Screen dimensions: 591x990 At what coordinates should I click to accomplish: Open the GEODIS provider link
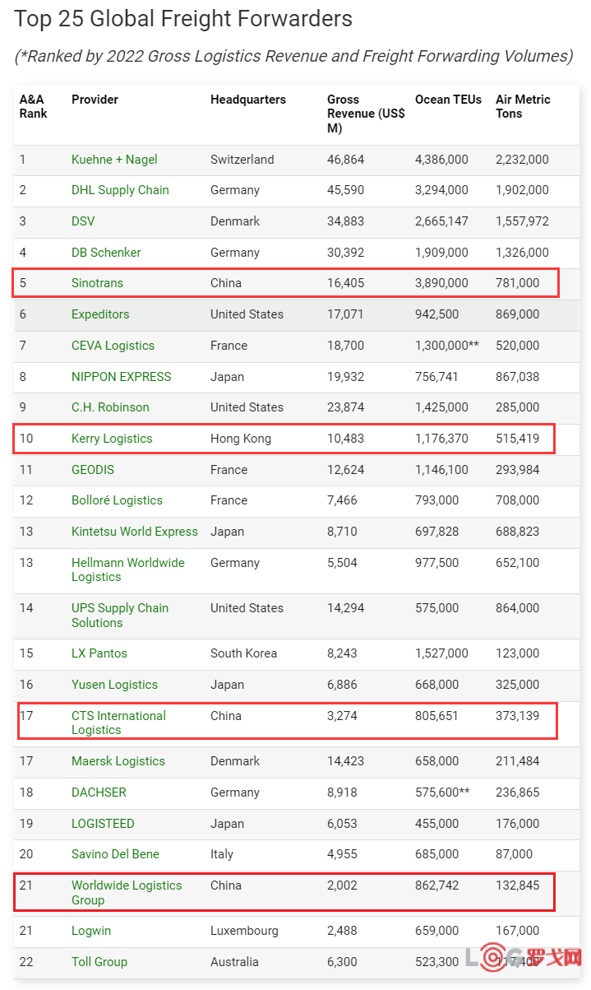click(93, 470)
